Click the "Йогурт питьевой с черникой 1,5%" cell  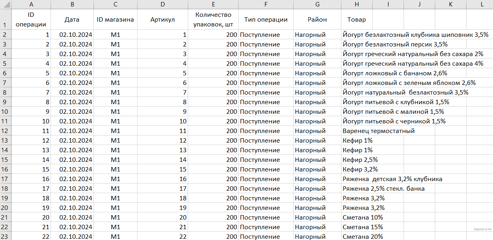tap(394, 121)
